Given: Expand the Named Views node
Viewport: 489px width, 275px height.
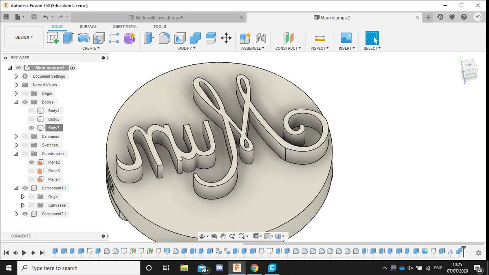Looking at the screenshot, I should coord(16,85).
